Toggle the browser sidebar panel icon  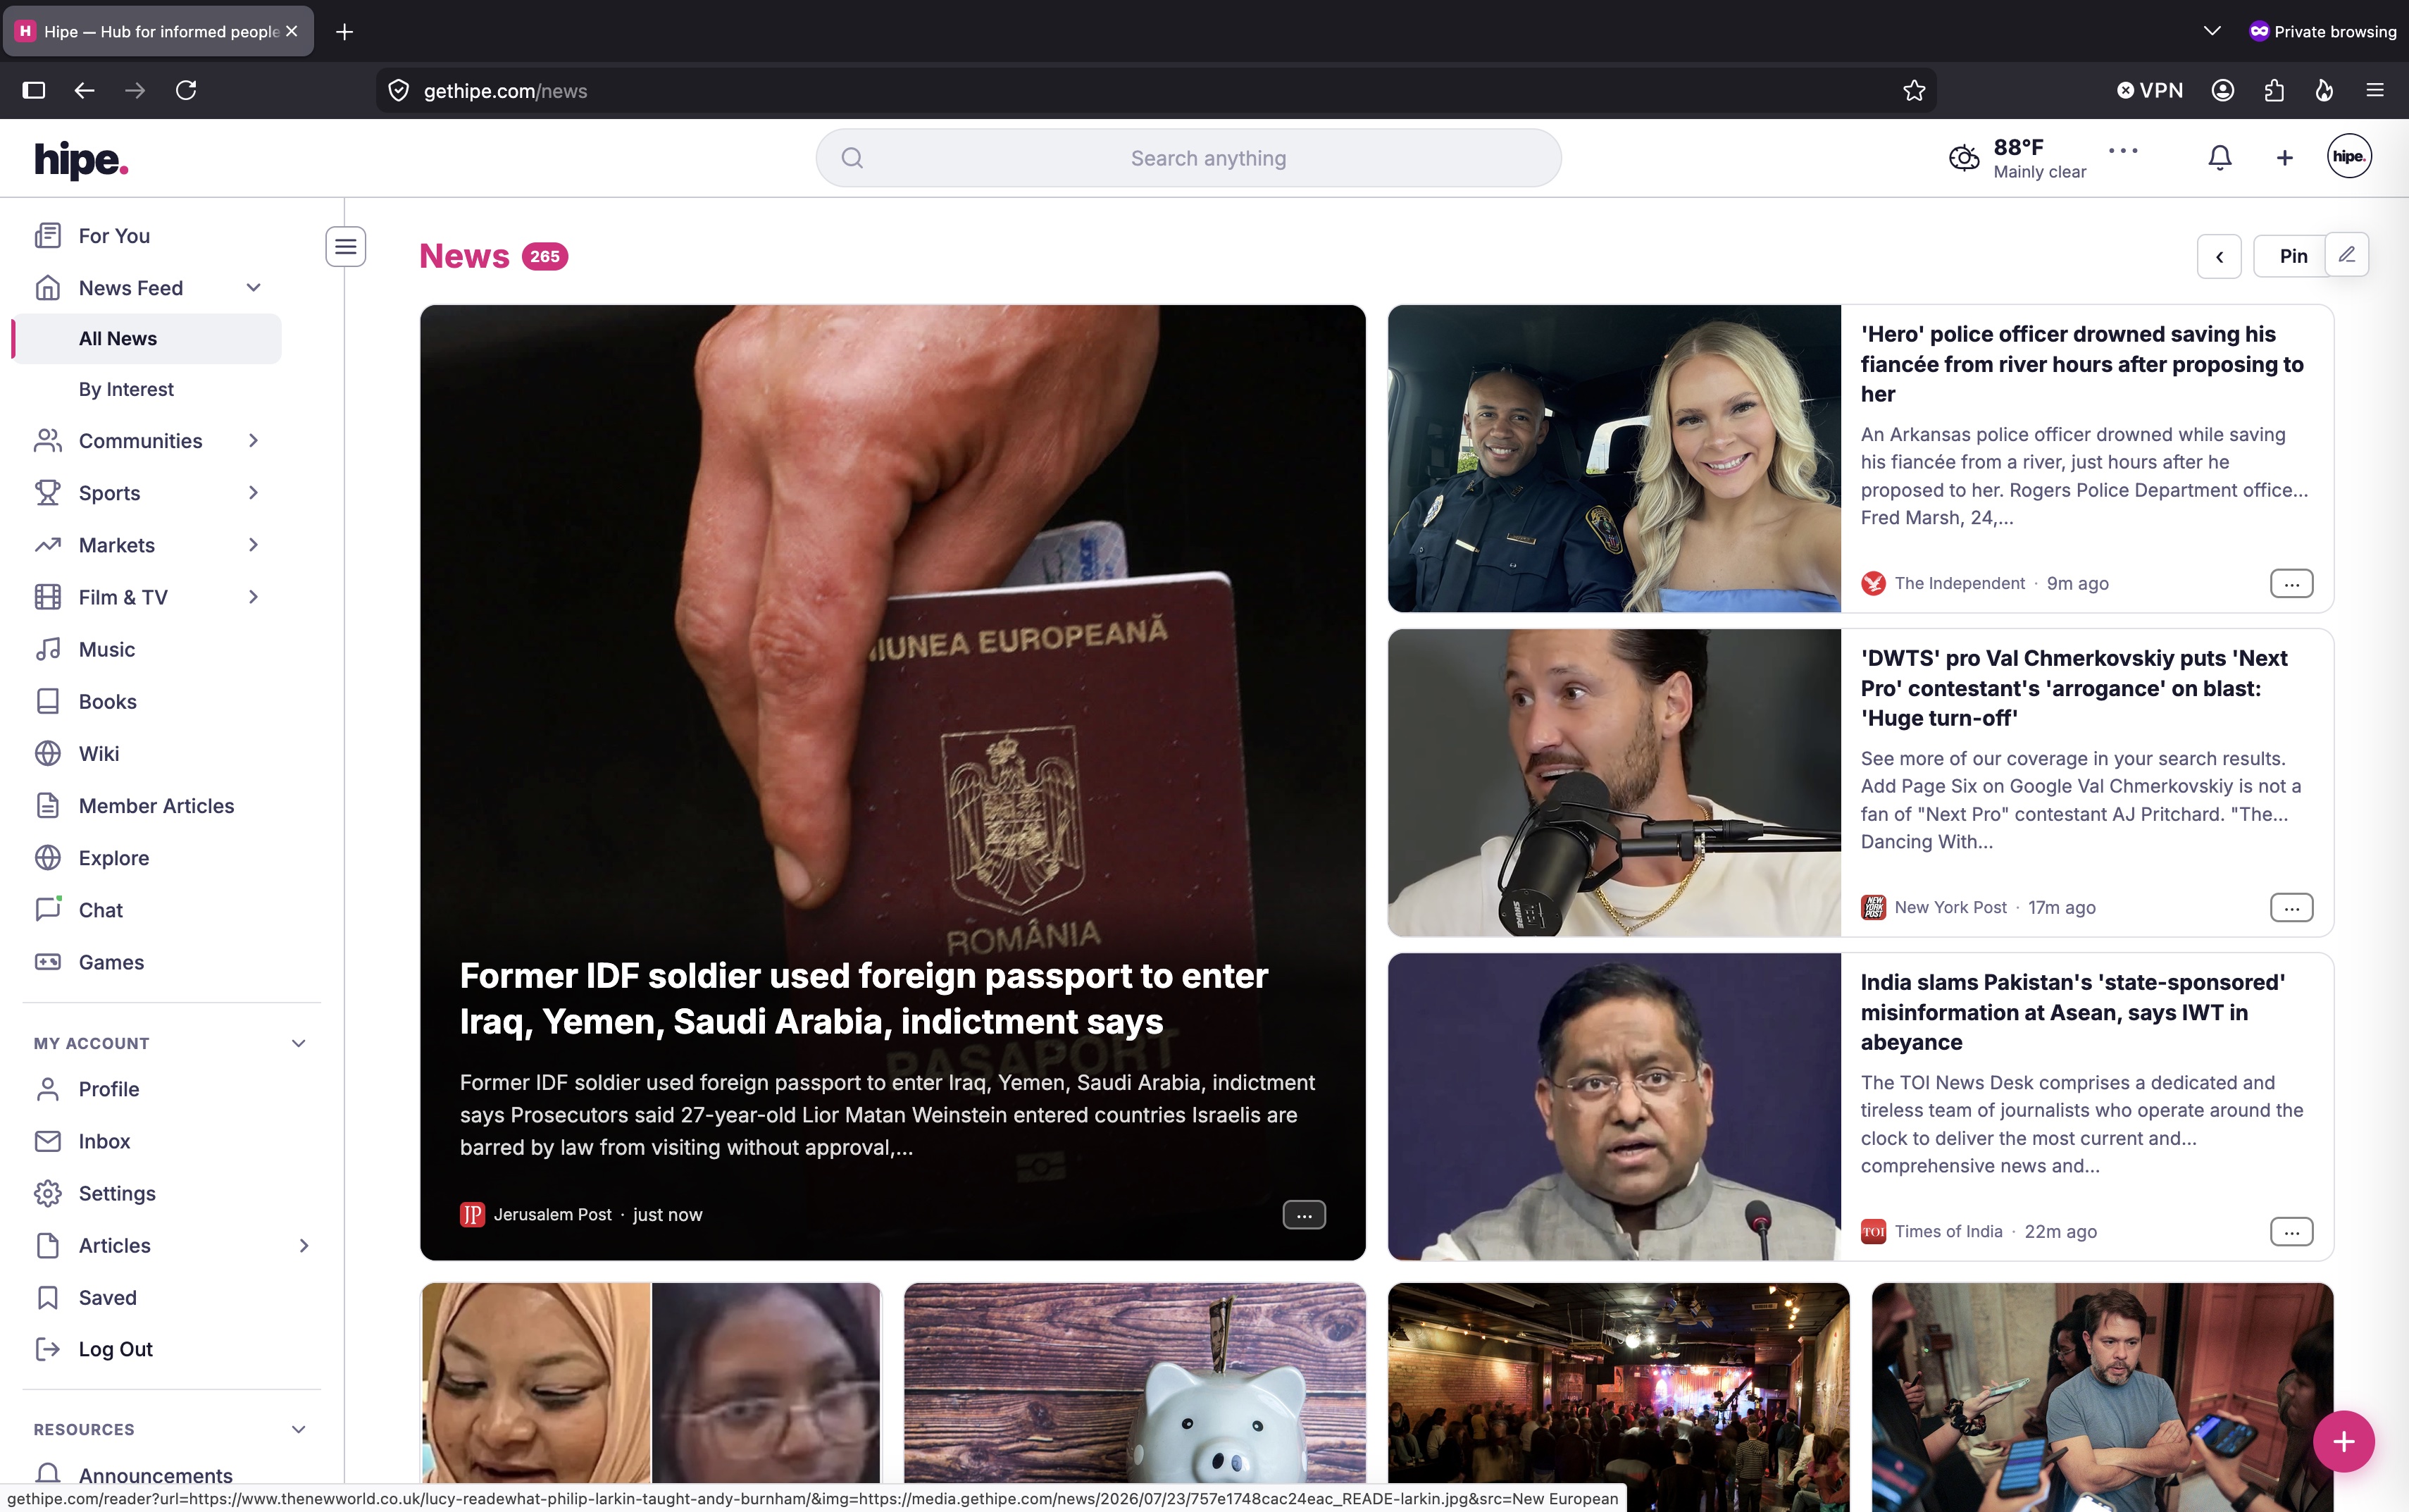coord(34,91)
